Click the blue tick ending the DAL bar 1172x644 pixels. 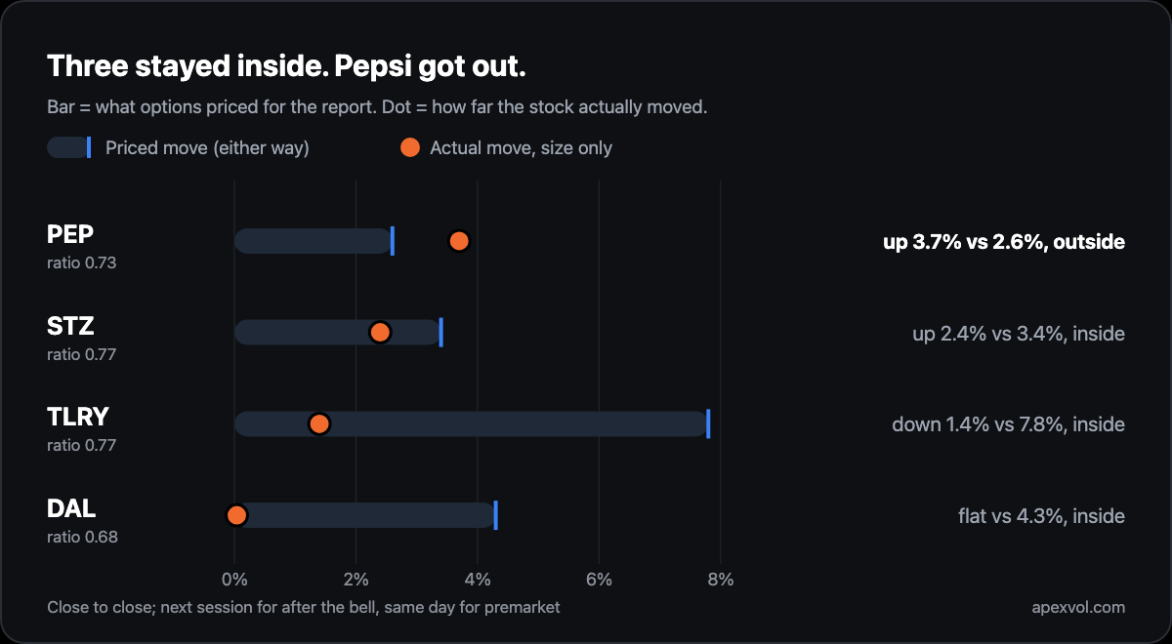click(496, 515)
